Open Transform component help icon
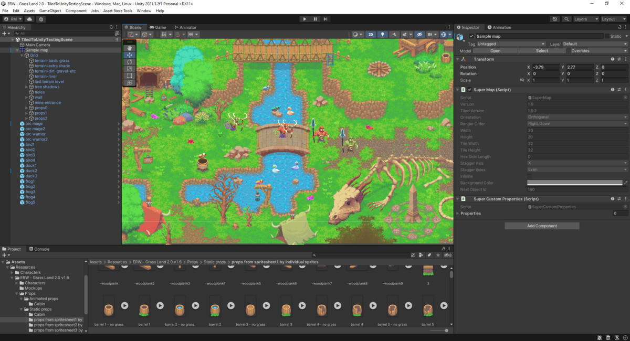Image resolution: width=630 pixels, height=341 pixels. pos(613,59)
